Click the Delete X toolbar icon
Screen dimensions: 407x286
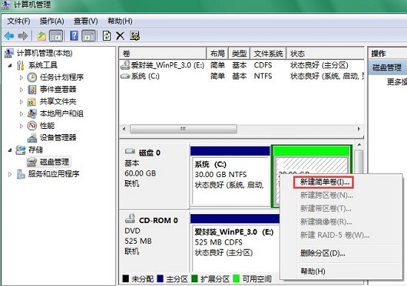coord(120,36)
